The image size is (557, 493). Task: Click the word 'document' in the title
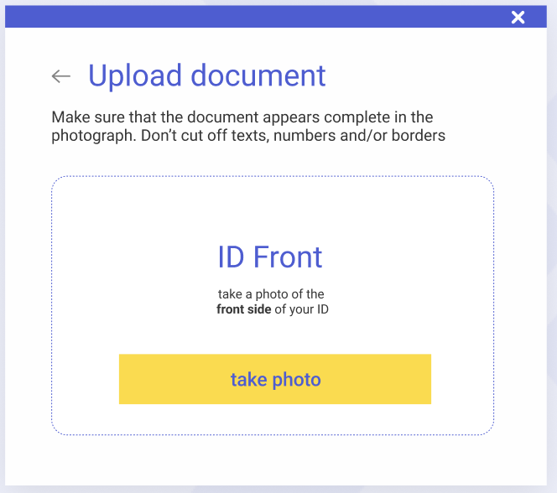point(258,75)
